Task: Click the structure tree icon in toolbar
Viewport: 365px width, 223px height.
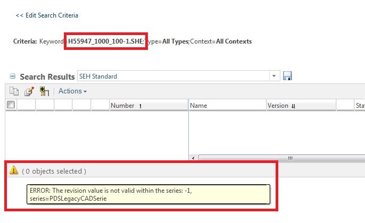Action: pyautogui.click(x=44, y=91)
